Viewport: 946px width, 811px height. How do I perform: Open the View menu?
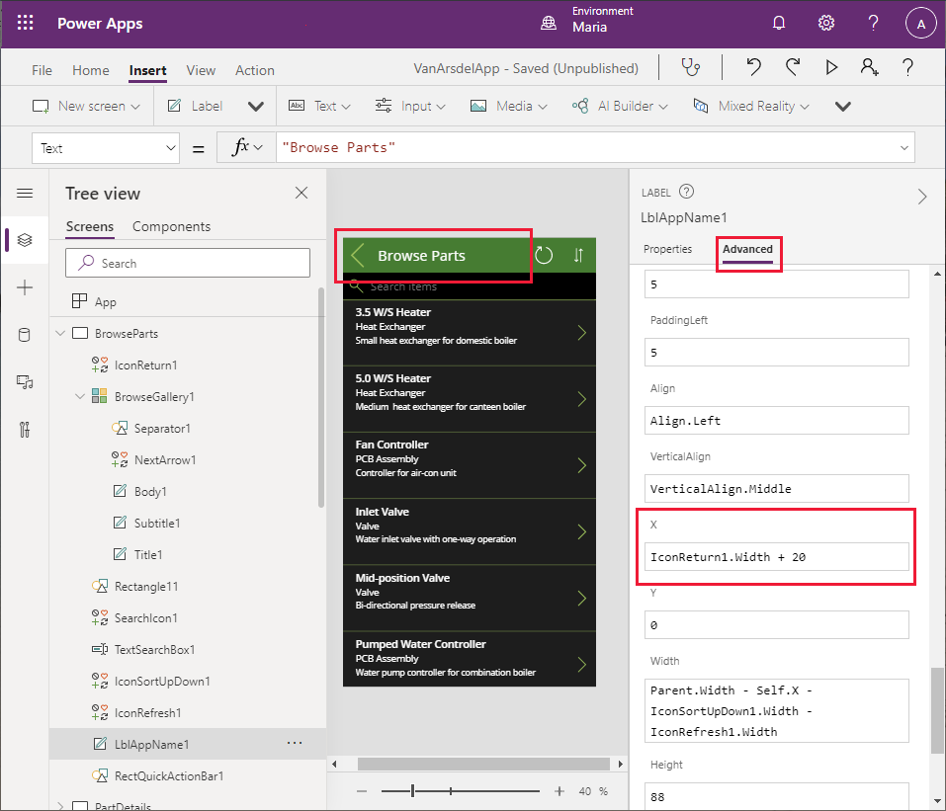point(201,70)
